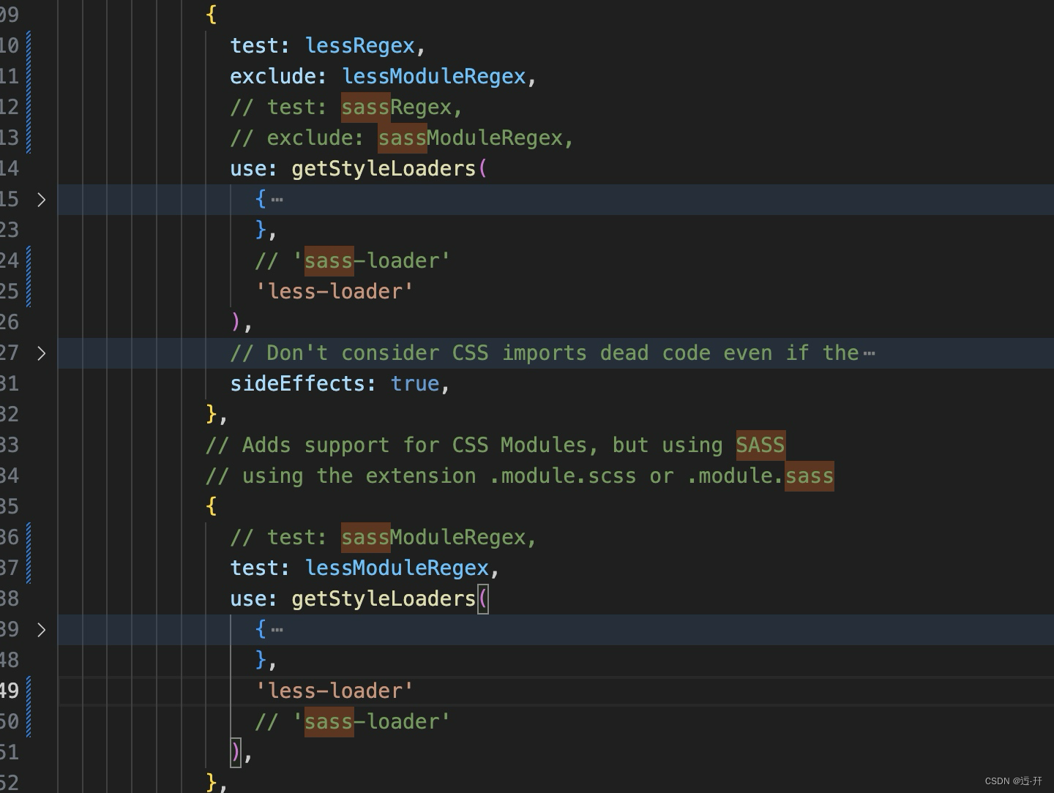This screenshot has height=793, width=1054.
Task: Expand the folded block at line 15
Action: 42,199
